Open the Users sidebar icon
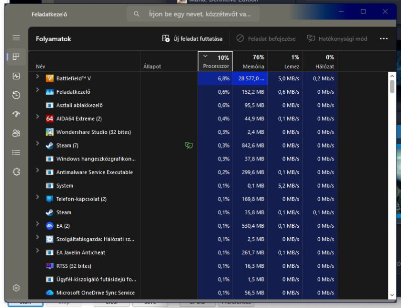This screenshot has height=308, width=401. (16, 133)
